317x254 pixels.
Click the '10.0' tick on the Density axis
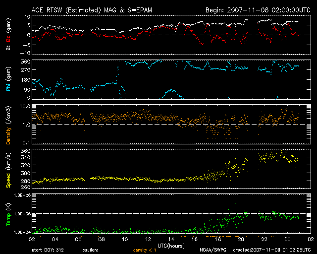tap(25, 106)
